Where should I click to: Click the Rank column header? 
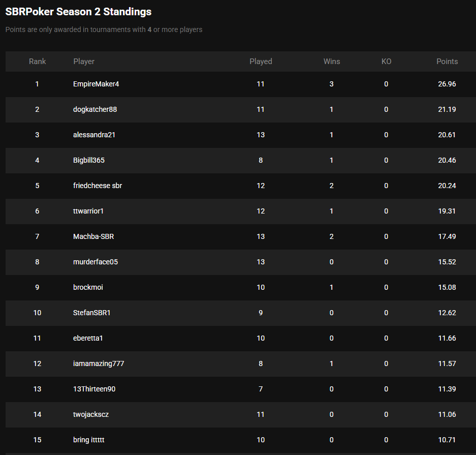(37, 62)
